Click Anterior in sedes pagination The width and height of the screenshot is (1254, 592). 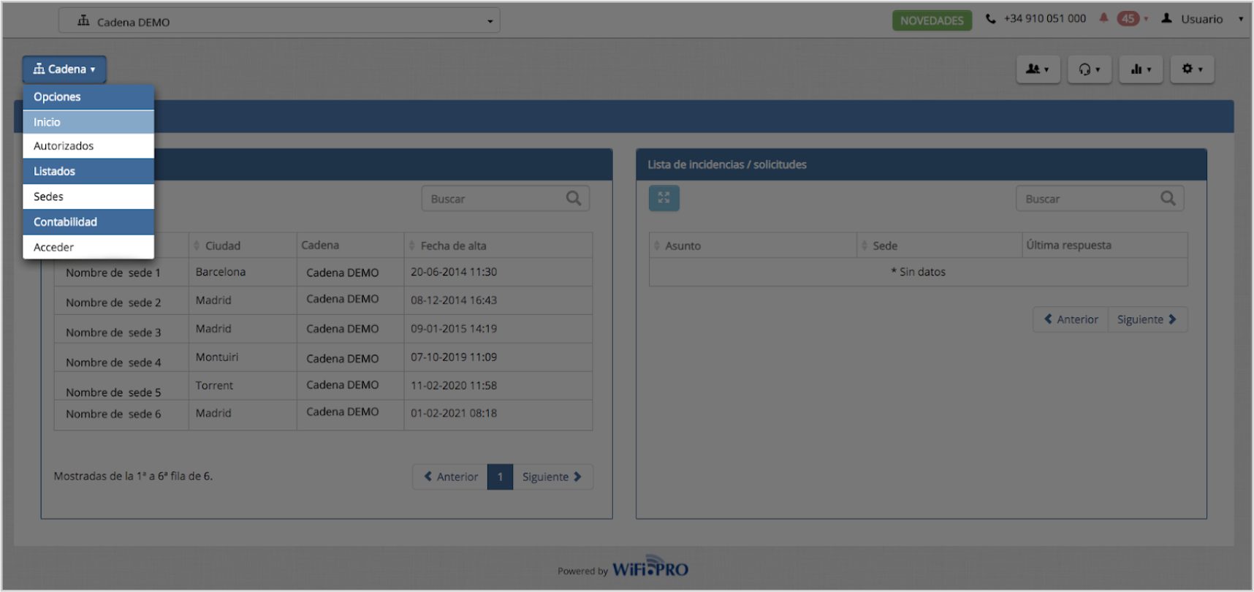click(450, 477)
